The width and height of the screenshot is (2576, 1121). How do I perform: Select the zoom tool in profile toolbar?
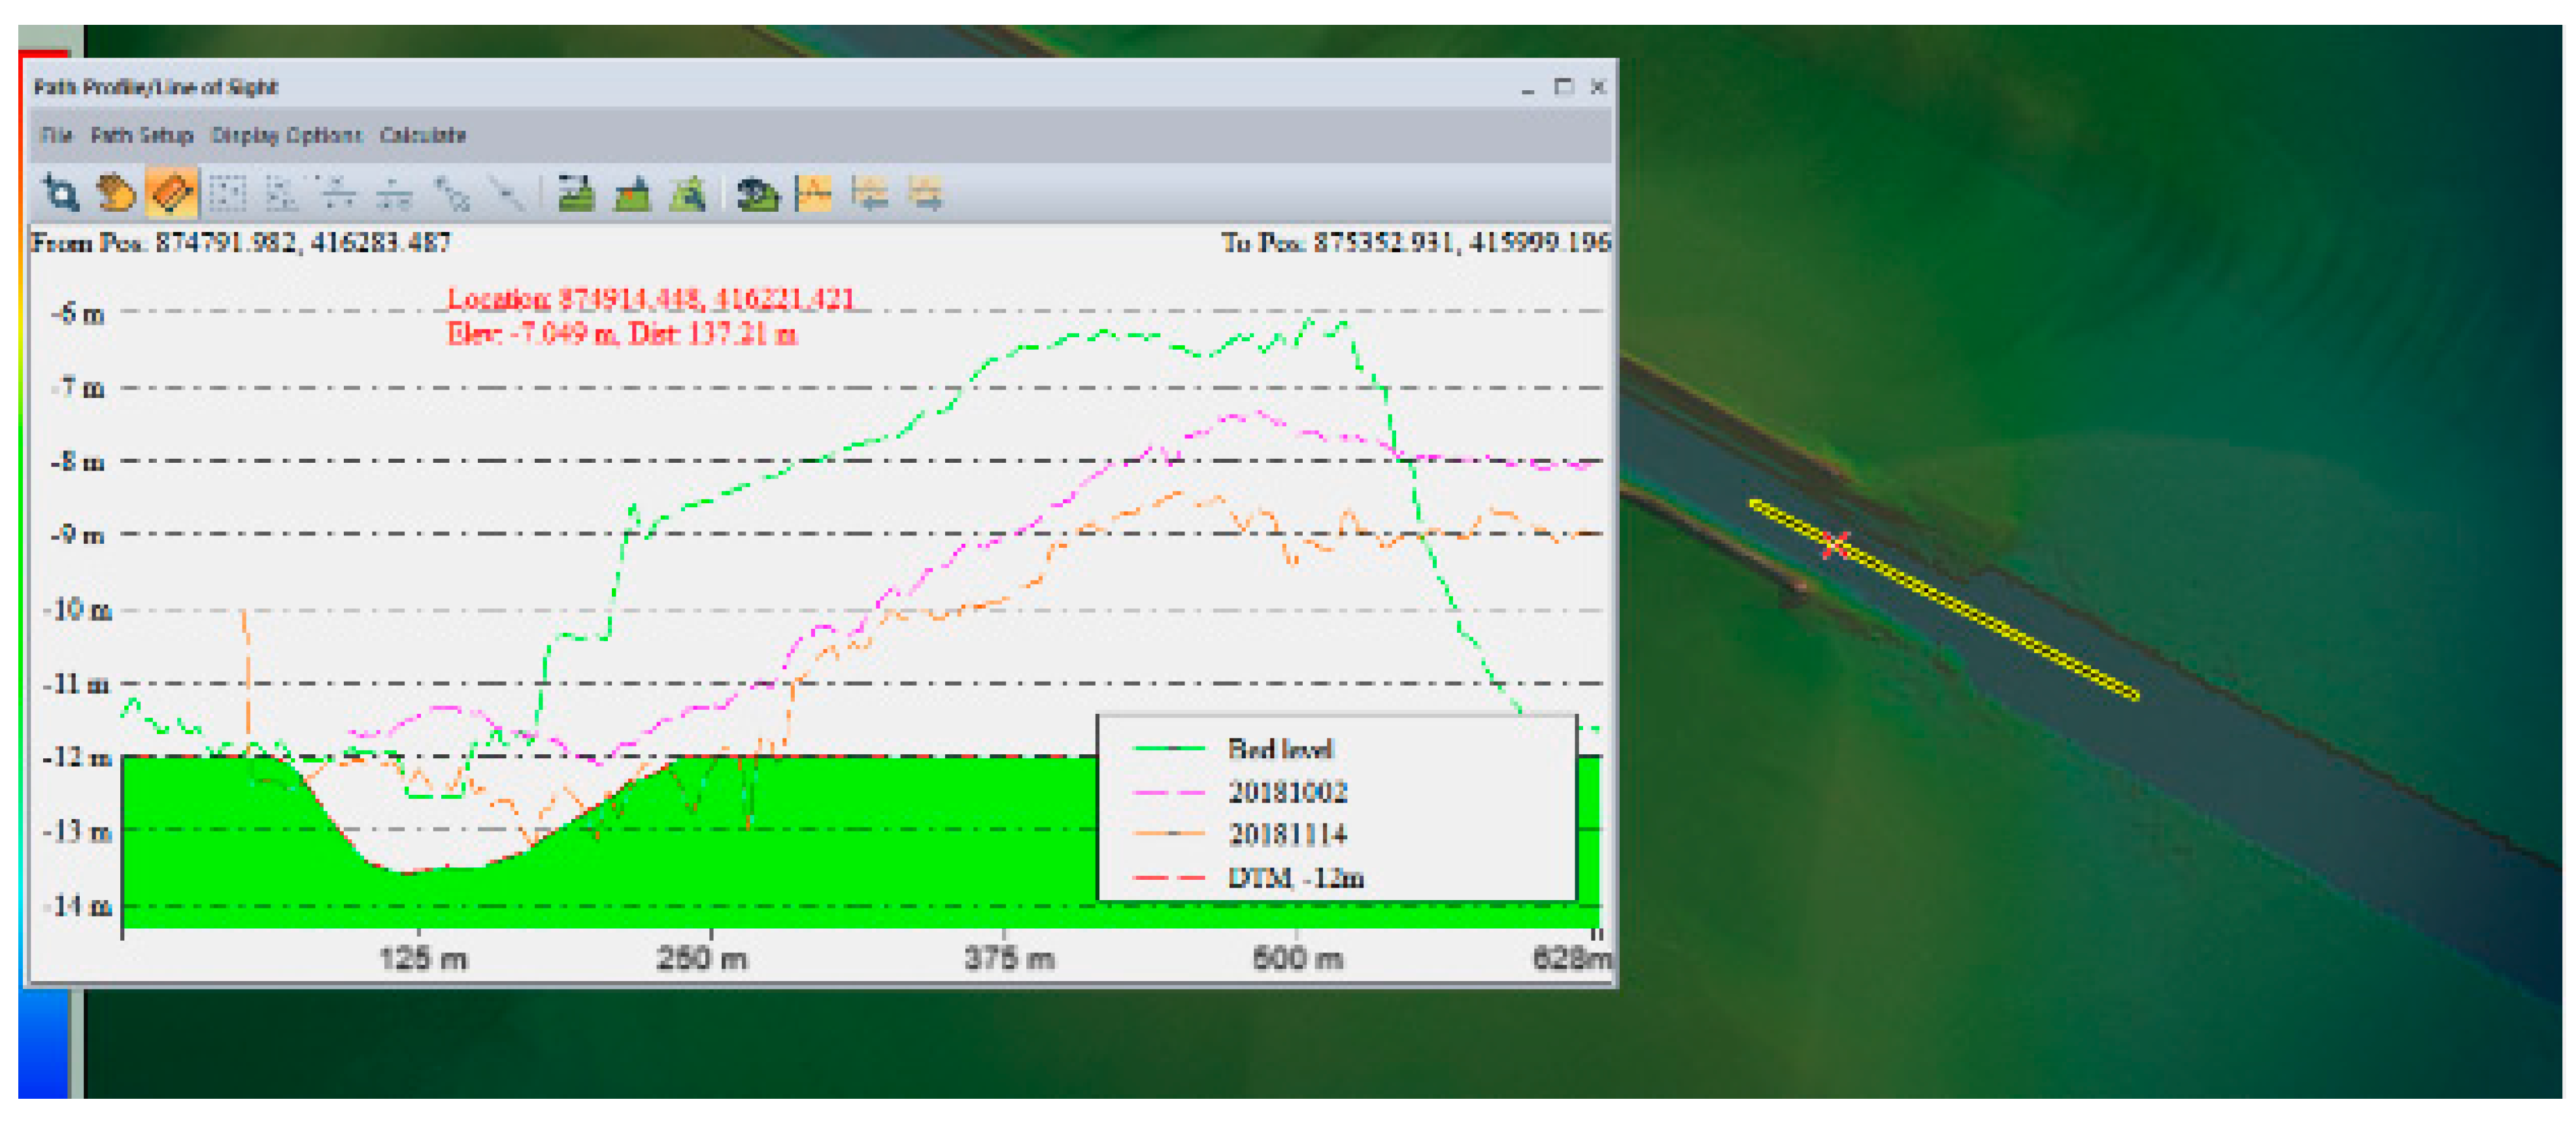(x=61, y=193)
